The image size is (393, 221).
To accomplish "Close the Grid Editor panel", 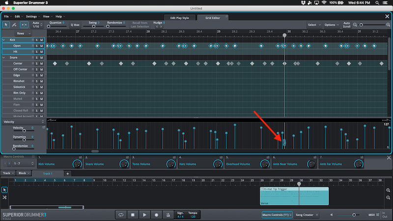I will point(387,16).
